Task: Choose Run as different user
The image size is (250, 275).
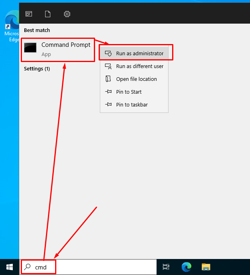Action: pos(134,66)
